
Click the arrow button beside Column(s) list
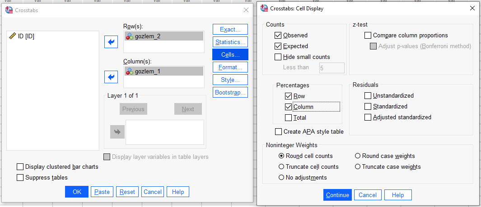pos(111,77)
